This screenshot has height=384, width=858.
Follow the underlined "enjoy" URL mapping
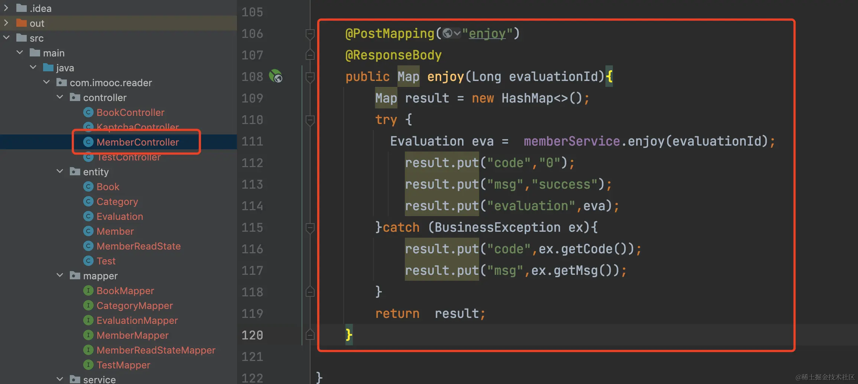tap(487, 34)
